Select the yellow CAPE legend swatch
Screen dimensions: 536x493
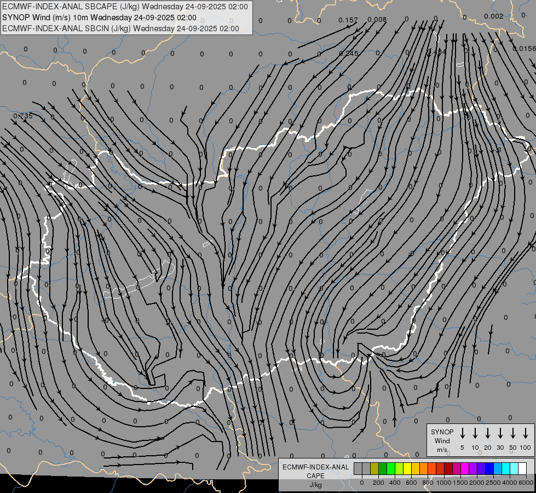coord(407,469)
